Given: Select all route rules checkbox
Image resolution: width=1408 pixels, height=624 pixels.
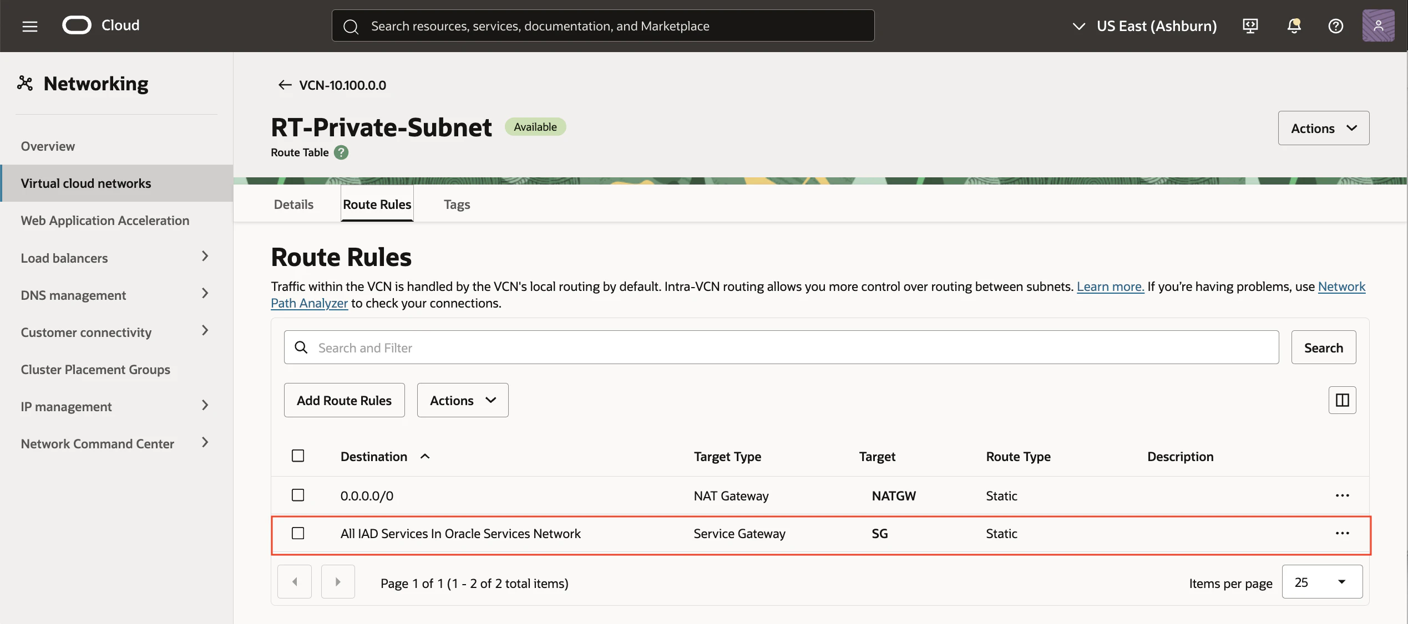Looking at the screenshot, I should (298, 456).
